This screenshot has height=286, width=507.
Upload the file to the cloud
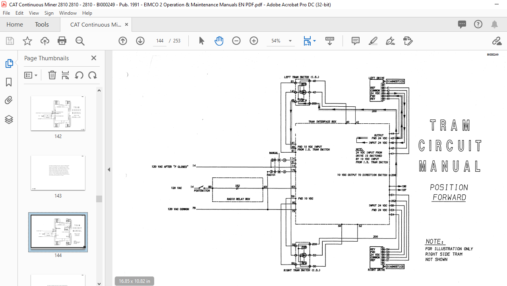[x=45, y=41]
